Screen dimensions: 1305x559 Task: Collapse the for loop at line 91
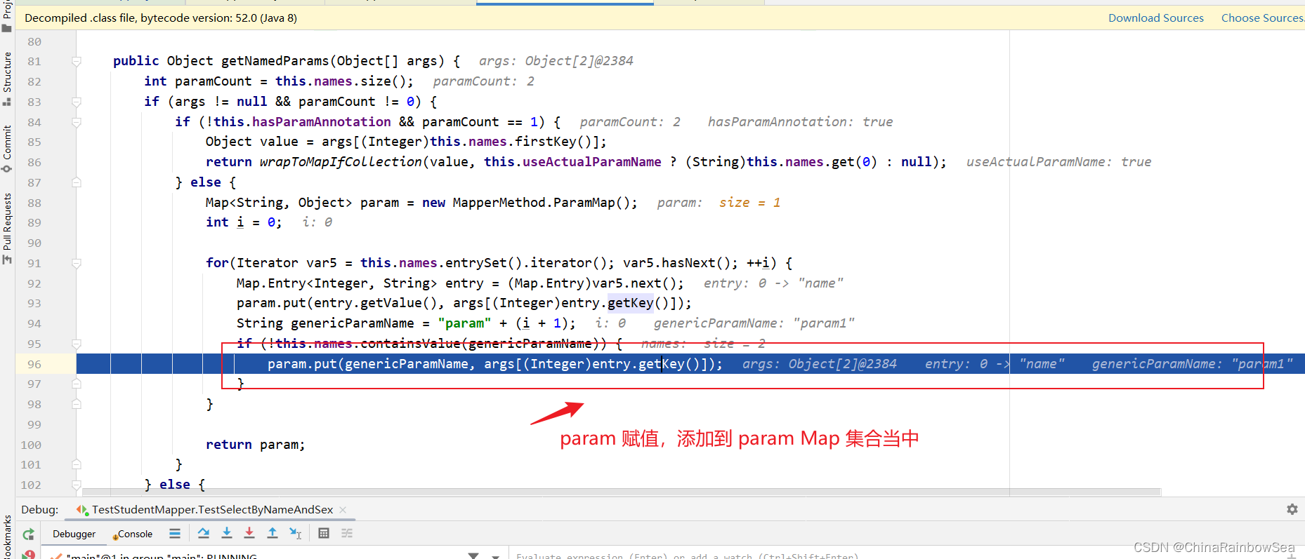coord(77,264)
